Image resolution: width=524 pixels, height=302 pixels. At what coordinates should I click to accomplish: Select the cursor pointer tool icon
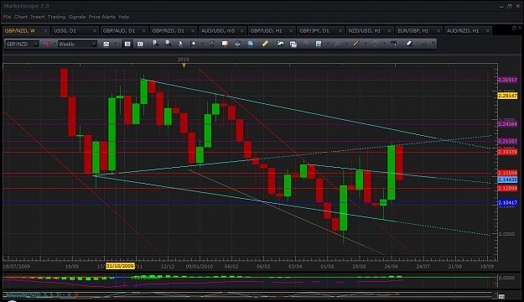pyautogui.click(x=180, y=44)
